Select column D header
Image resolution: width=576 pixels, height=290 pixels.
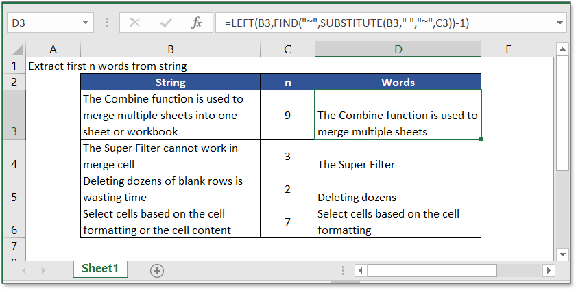pos(398,49)
